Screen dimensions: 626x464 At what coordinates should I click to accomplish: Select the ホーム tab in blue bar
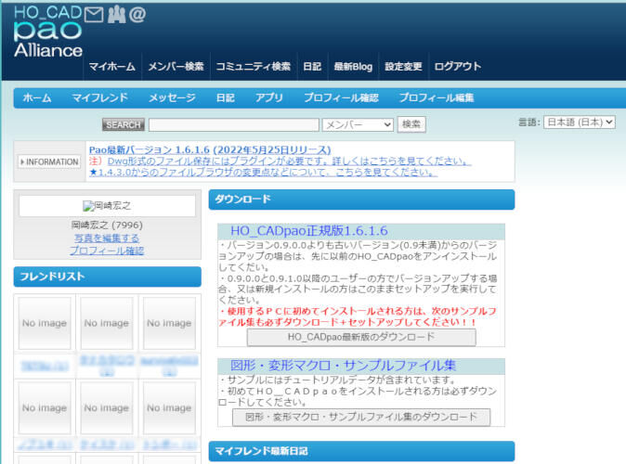(x=37, y=97)
